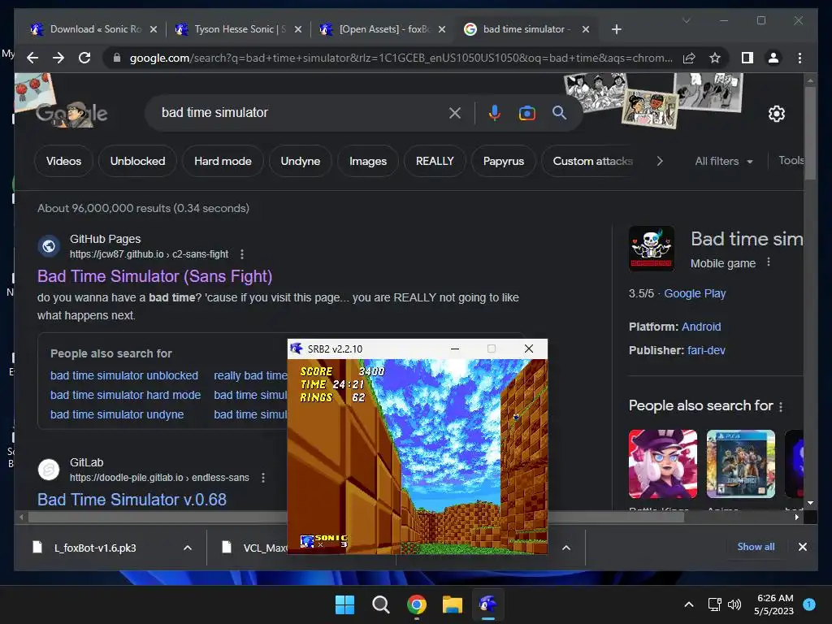The image size is (832, 624).
Task: Open a new Chrome tab
Action: (x=616, y=29)
